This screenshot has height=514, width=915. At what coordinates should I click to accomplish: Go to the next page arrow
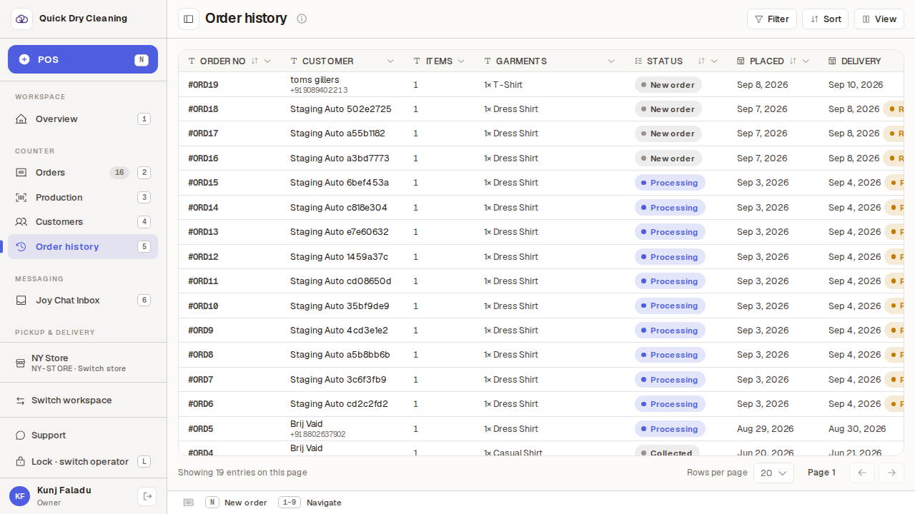click(891, 473)
